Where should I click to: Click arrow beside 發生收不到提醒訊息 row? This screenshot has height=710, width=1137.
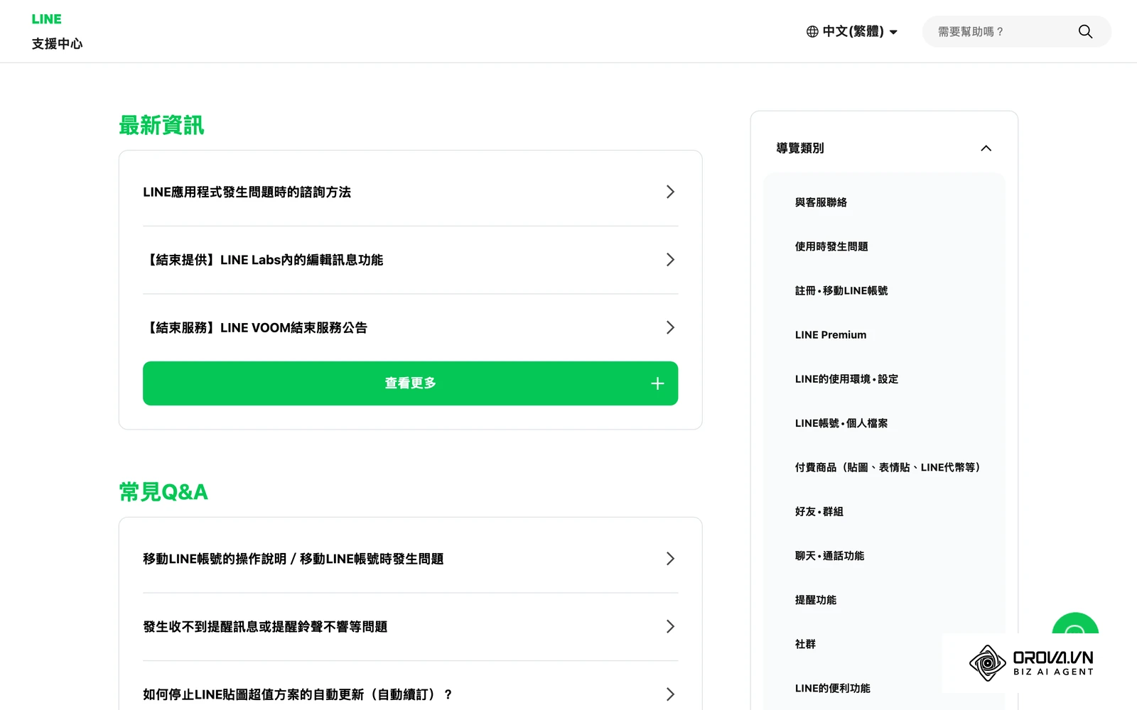pyautogui.click(x=670, y=626)
